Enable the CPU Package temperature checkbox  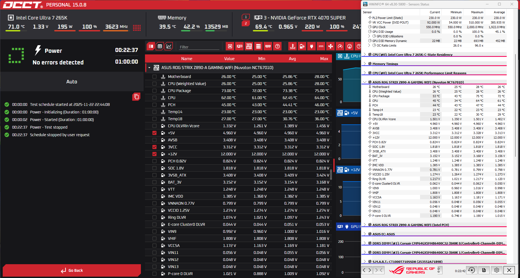point(154,91)
